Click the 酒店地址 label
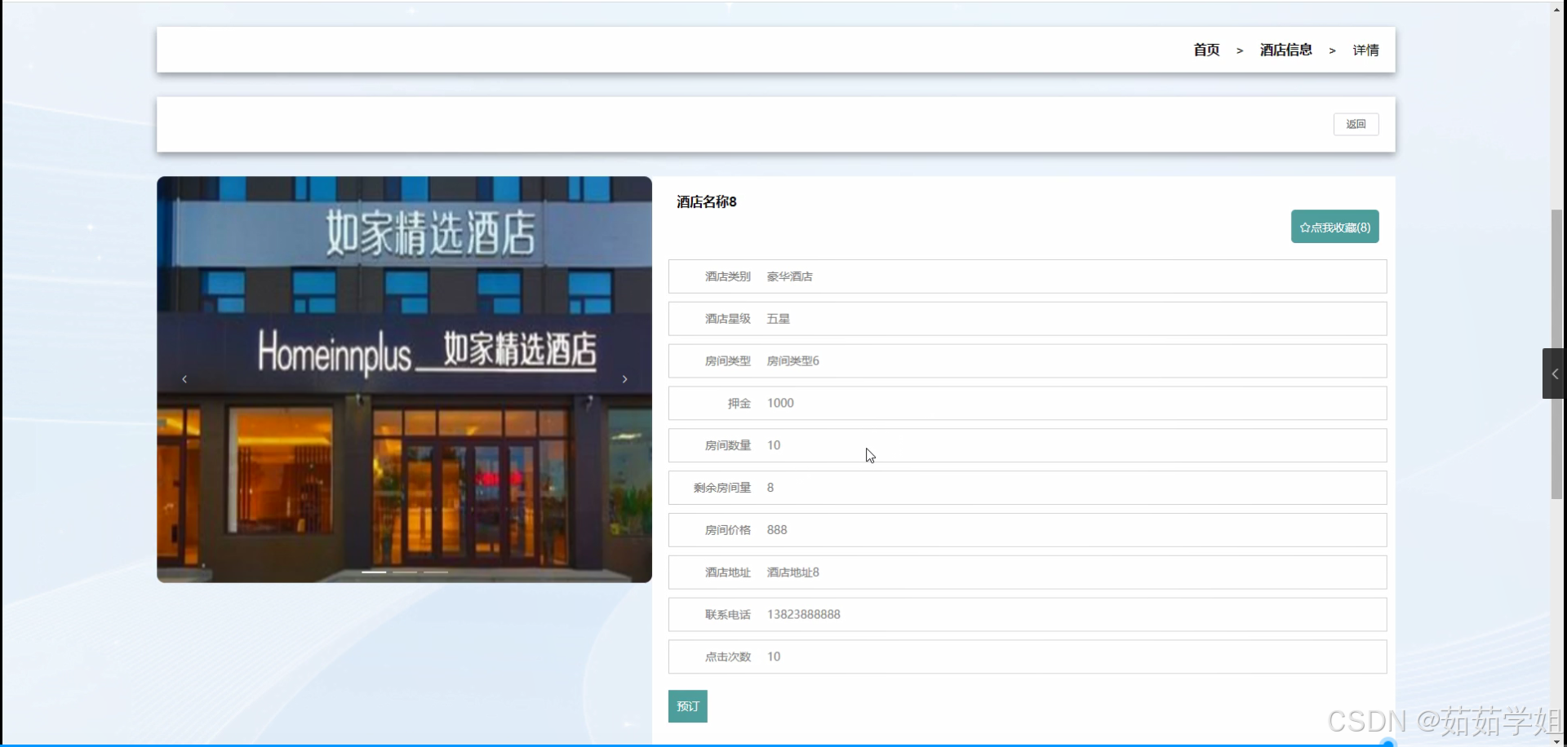This screenshot has width=1567, height=747. click(x=728, y=572)
